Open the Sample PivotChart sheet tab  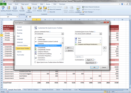click(48, 89)
